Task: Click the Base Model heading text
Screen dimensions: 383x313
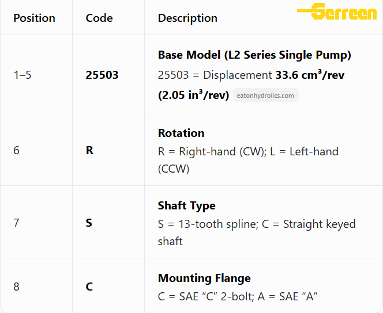Action: (254, 55)
